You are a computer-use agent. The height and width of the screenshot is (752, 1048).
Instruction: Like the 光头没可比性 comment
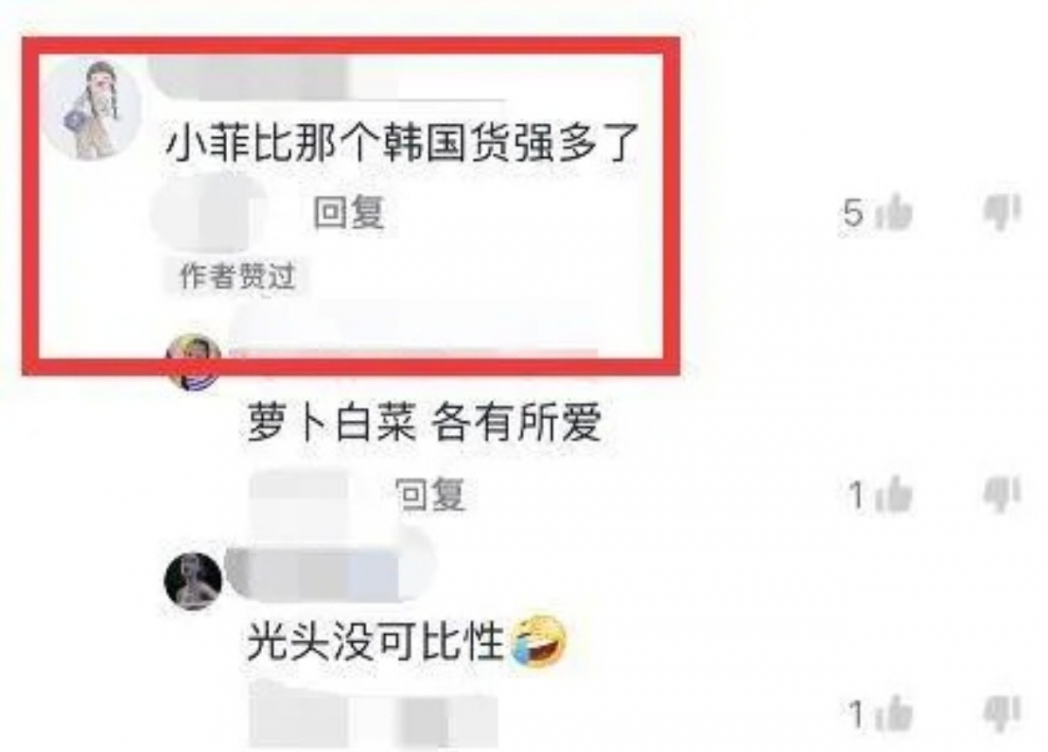click(x=893, y=716)
